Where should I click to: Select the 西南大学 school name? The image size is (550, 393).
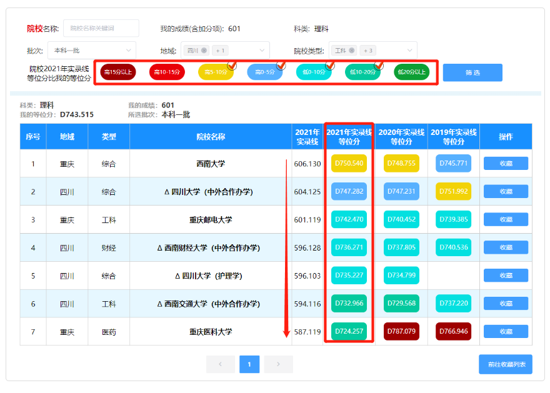pyautogui.click(x=211, y=164)
